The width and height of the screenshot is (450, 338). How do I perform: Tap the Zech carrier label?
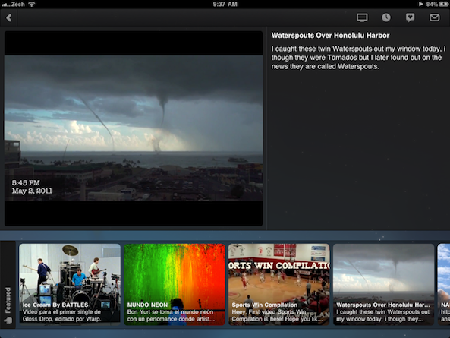click(17, 4)
